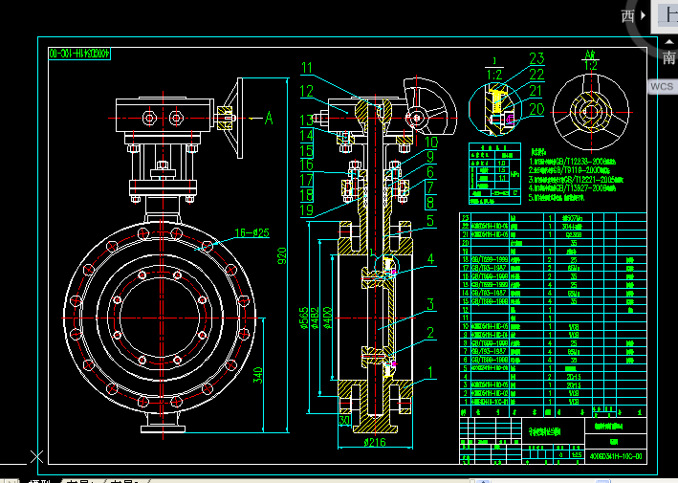Select part balloon number 23
Viewport: 678px width, 483px height.
(536, 58)
